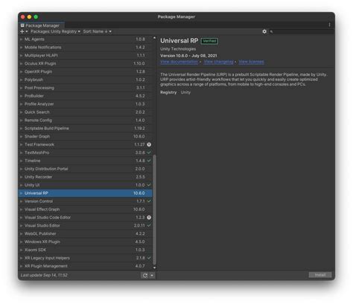This screenshot has width=353, height=304.
Task: Click the refresh package list icon
Action: 145,275
